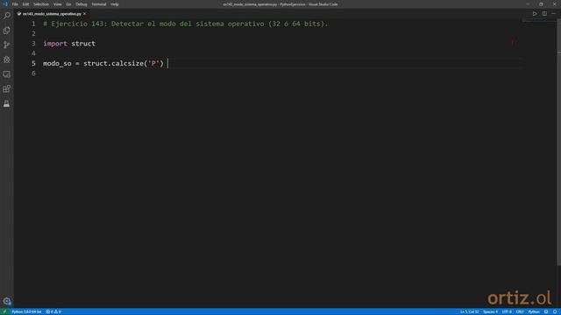Click line number 6 in the gutter

click(x=33, y=73)
